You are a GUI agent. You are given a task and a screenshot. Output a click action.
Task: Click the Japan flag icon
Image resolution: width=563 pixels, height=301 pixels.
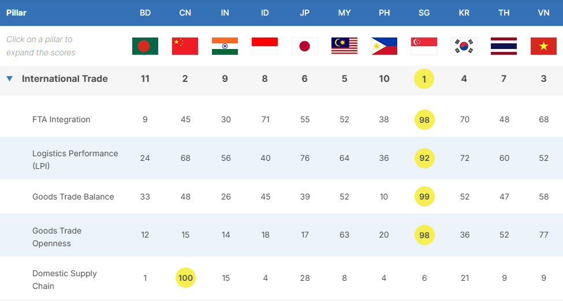304,46
